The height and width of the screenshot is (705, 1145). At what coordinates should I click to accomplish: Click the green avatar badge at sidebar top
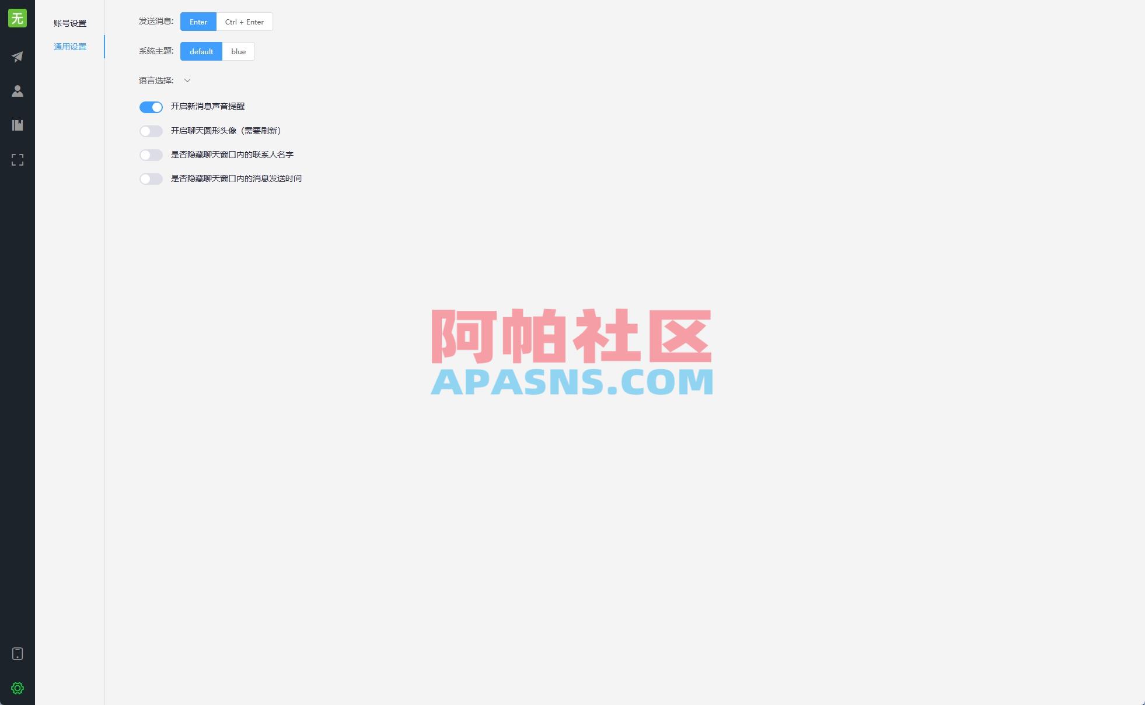[17, 18]
